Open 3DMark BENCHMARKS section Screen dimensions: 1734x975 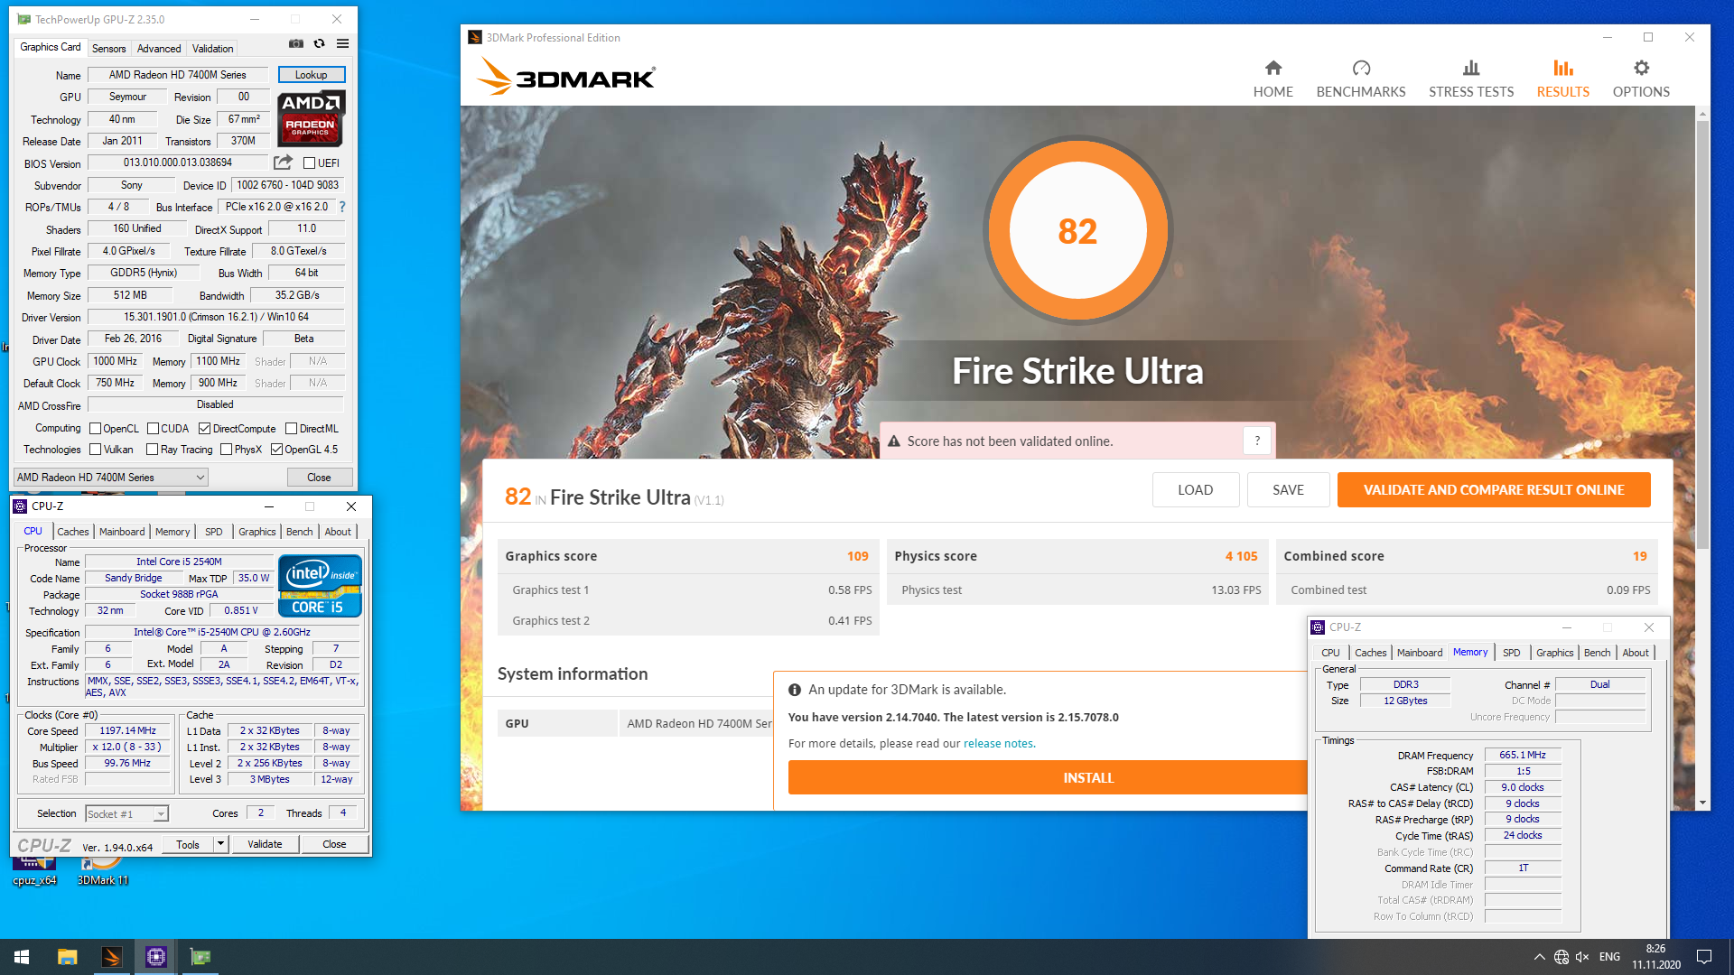point(1360,79)
